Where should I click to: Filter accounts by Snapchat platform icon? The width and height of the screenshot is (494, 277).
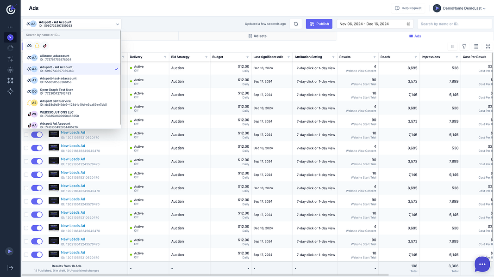coord(37,46)
